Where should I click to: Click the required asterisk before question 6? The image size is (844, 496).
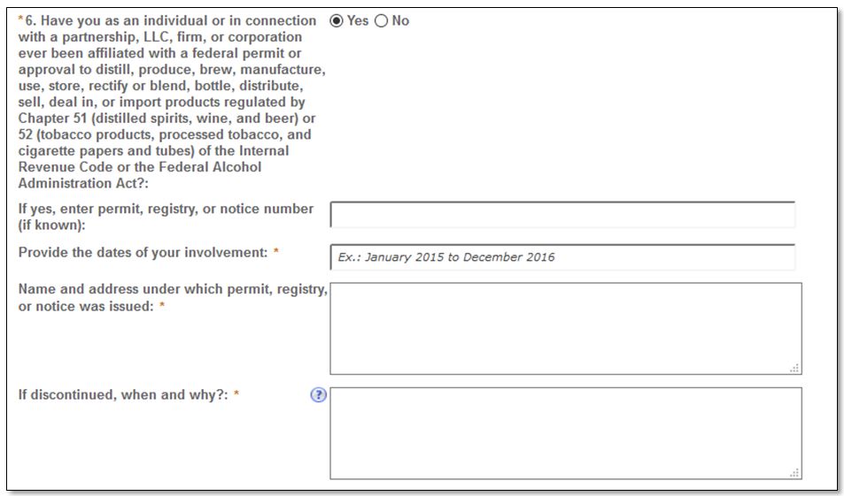[20, 21]
